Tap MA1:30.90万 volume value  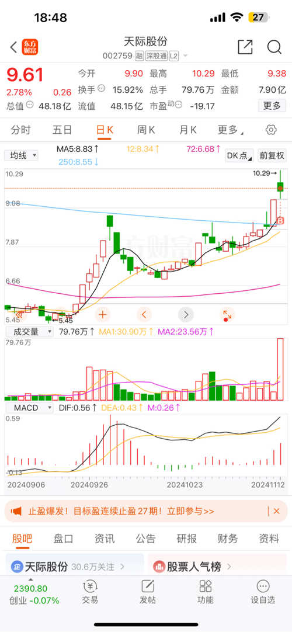(127, 332)
